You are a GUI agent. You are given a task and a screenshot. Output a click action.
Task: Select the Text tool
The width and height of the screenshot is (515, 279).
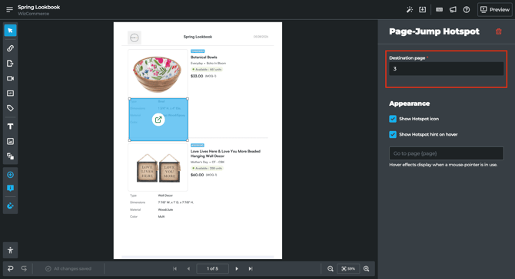click(x=11, y=126)
